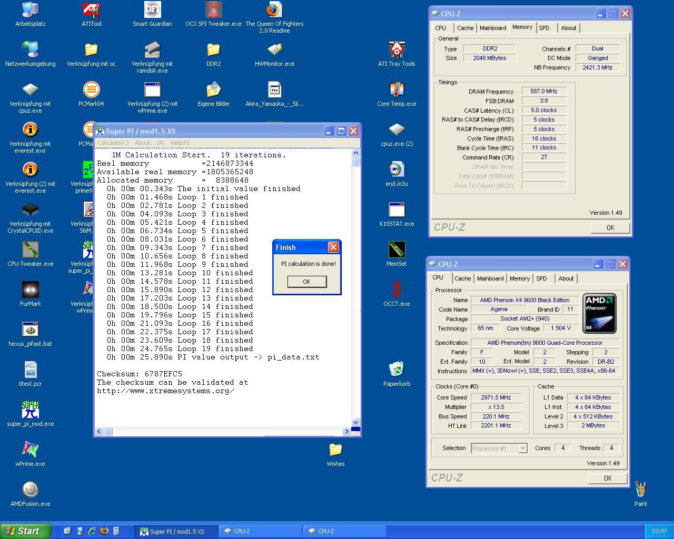Click Super PI horizontal scrollbar left arrow
674x539 pixels.
pyautogui.click(x=99, y=432)
